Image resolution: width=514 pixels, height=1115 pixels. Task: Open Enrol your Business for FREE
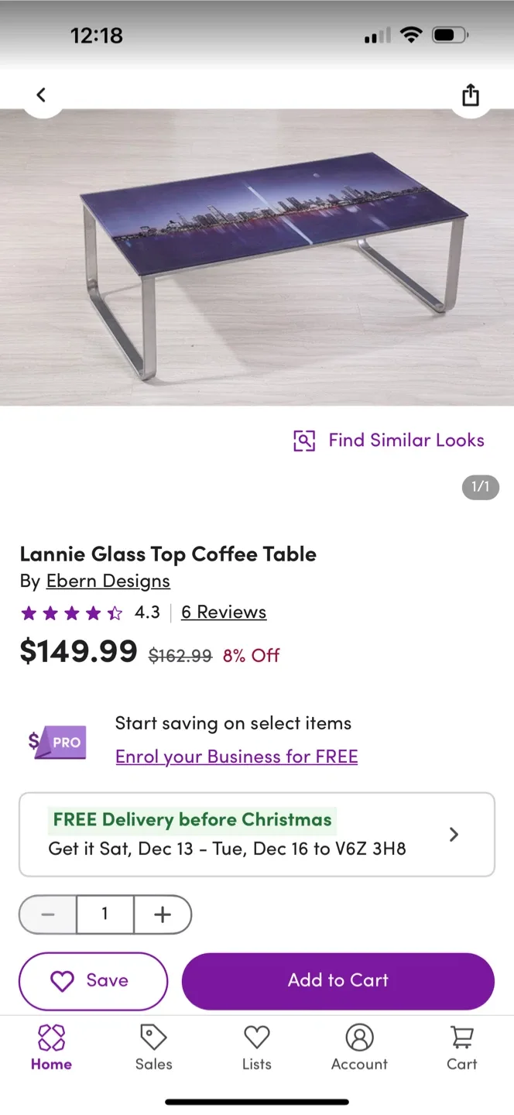tap(236, 756)
